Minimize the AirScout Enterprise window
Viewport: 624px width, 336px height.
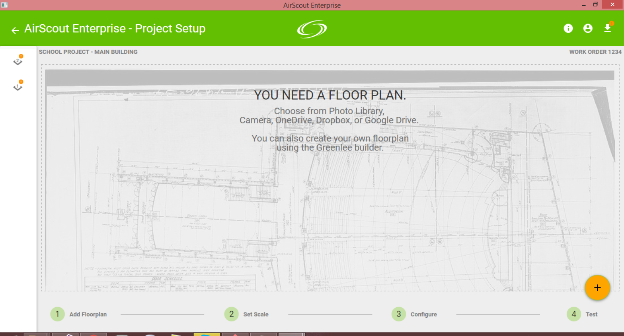(584, 5)
